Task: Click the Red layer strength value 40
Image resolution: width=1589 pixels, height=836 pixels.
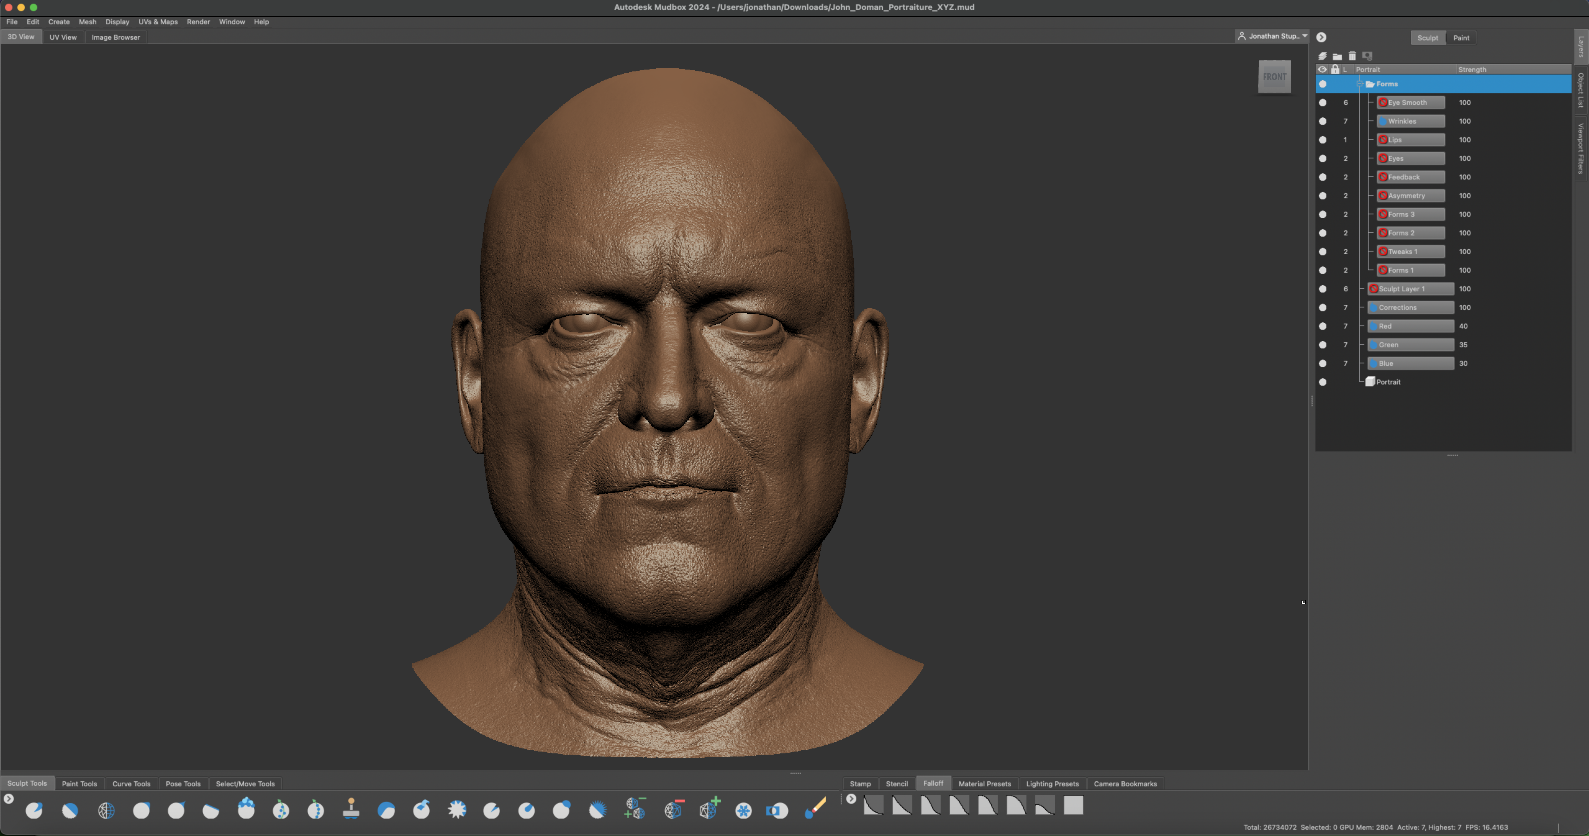Action: (1463, 326)
